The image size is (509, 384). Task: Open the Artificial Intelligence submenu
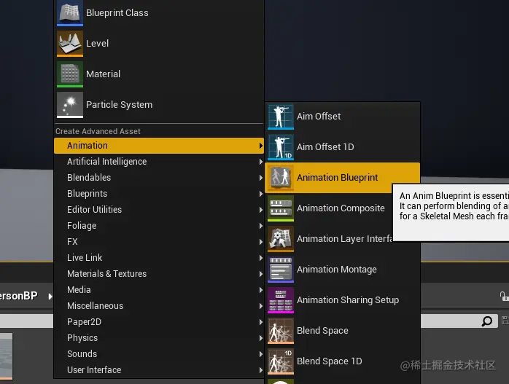coord(159,162)
